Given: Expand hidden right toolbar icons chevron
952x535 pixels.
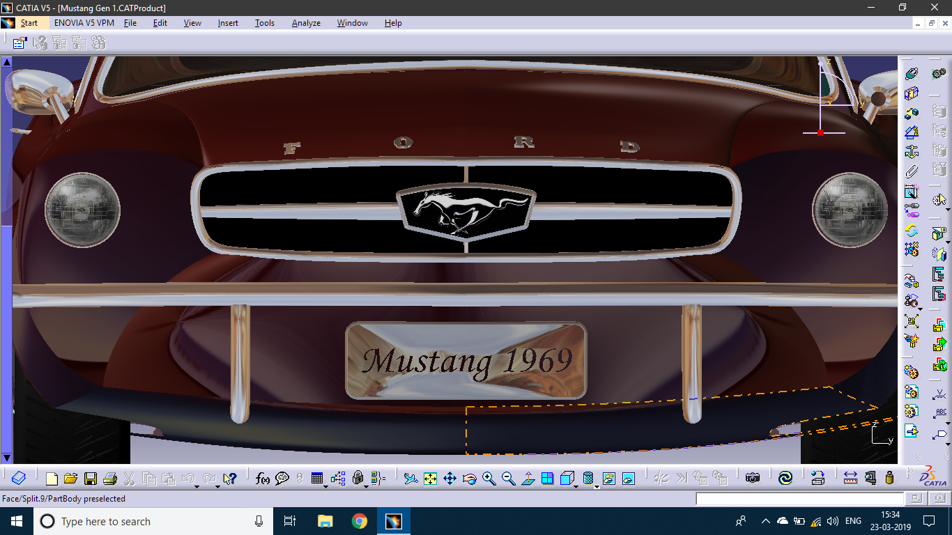Looking at the screenshot, I should click(x=946, y=457).
